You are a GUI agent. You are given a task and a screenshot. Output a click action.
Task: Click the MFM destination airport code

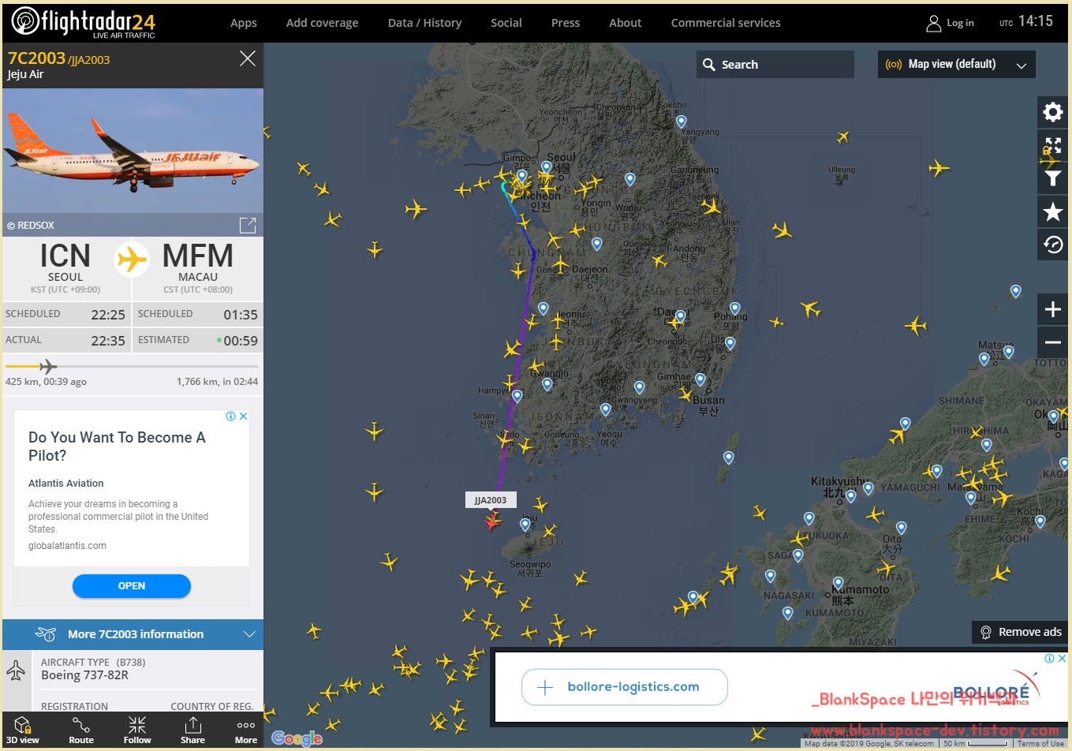pos(197,256)
